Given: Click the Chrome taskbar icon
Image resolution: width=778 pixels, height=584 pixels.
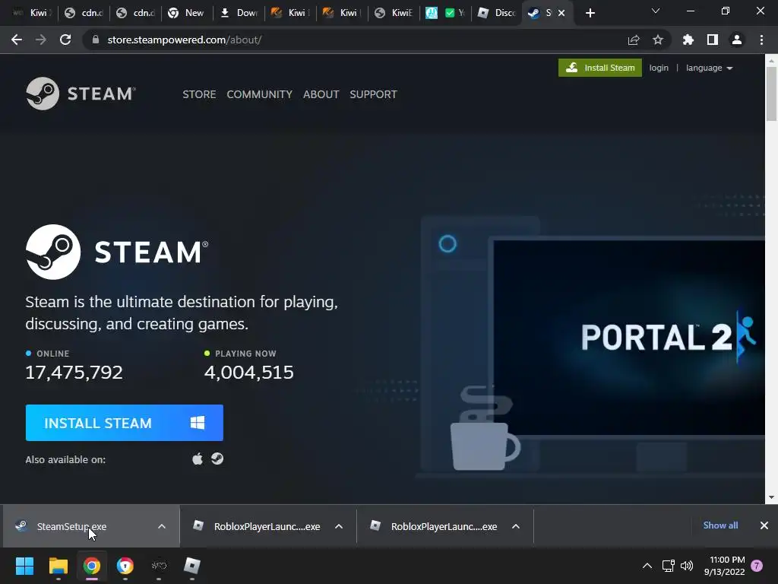Looking at the screenshot, I should pyautogui.click(x=92, y=566).
